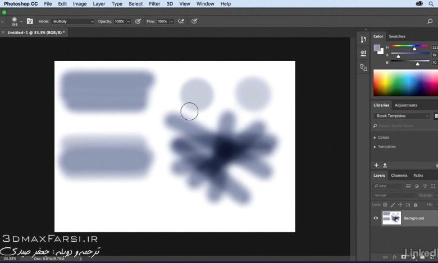
Task: Open the layer Kind filter dropdown
Action: pos(387,186)
